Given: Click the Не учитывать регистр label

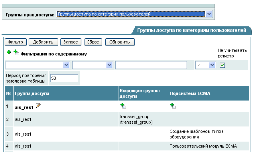Looking at the screenshot, I should pyautogui.click(x=232, y=53).
